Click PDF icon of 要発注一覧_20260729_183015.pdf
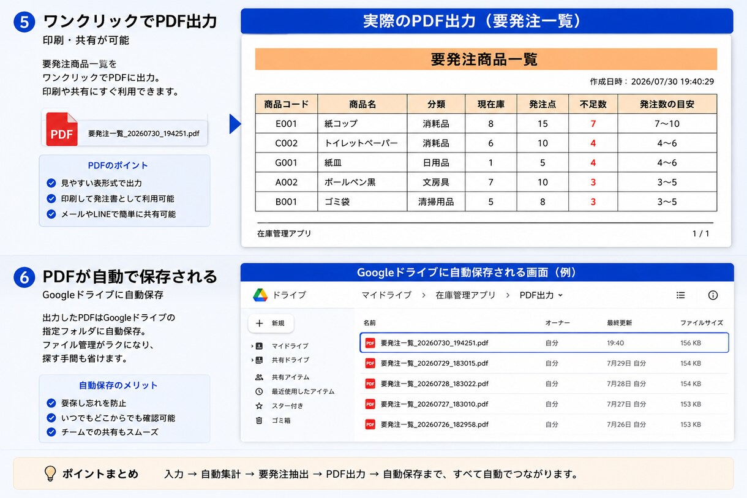747x498 pixels. click(x=370, y=363)
